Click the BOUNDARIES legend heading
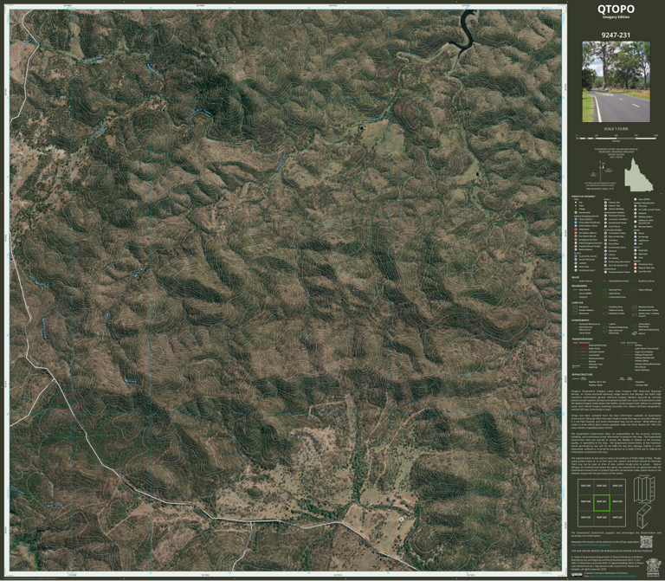 [x=579, y=286]
